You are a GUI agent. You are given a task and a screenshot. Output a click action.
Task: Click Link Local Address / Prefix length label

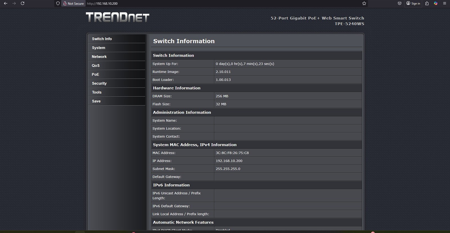[x=181, y=214]
